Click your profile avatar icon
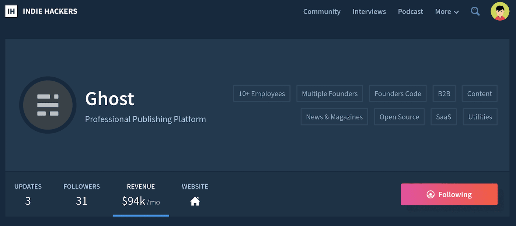This screenshot has height=226, width=516. point(500,11)
